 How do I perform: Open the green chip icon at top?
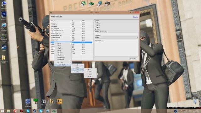pos(91,4)
